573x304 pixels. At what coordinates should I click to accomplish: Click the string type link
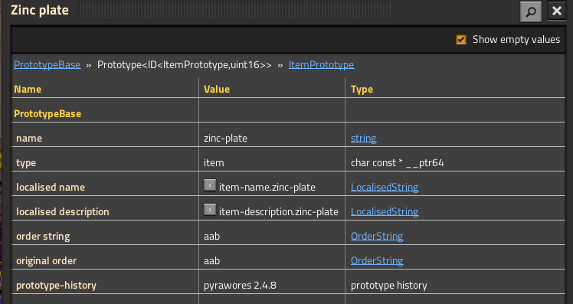coord(364,138)
